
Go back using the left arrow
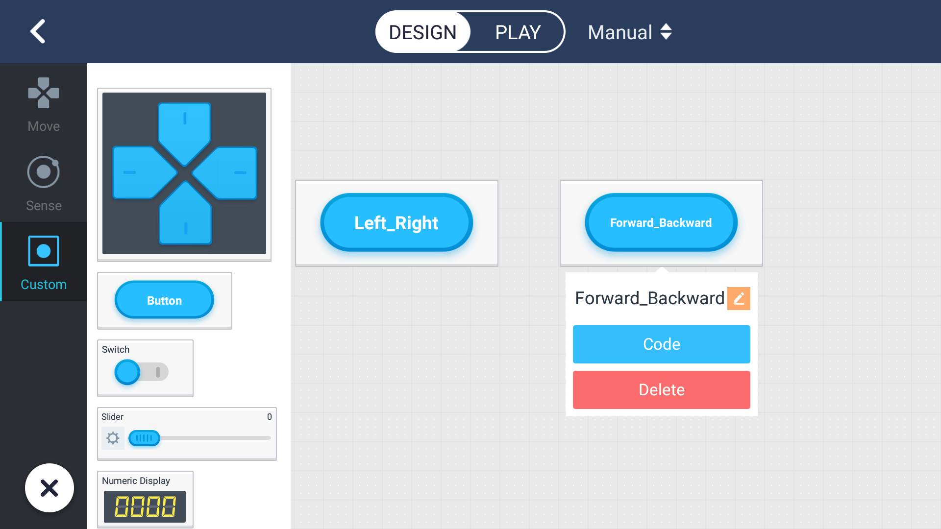point(38,32)
